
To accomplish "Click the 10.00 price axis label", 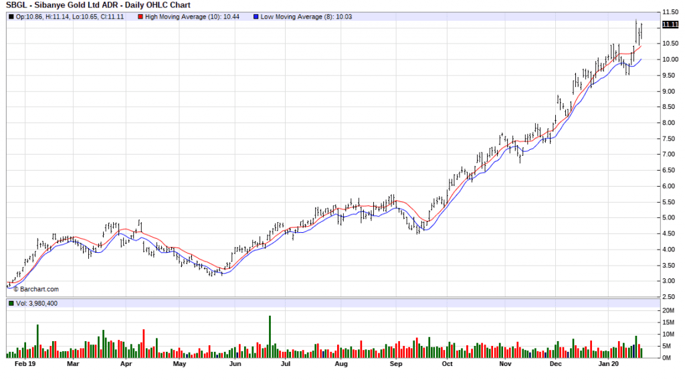I will [x=670, y=60].
